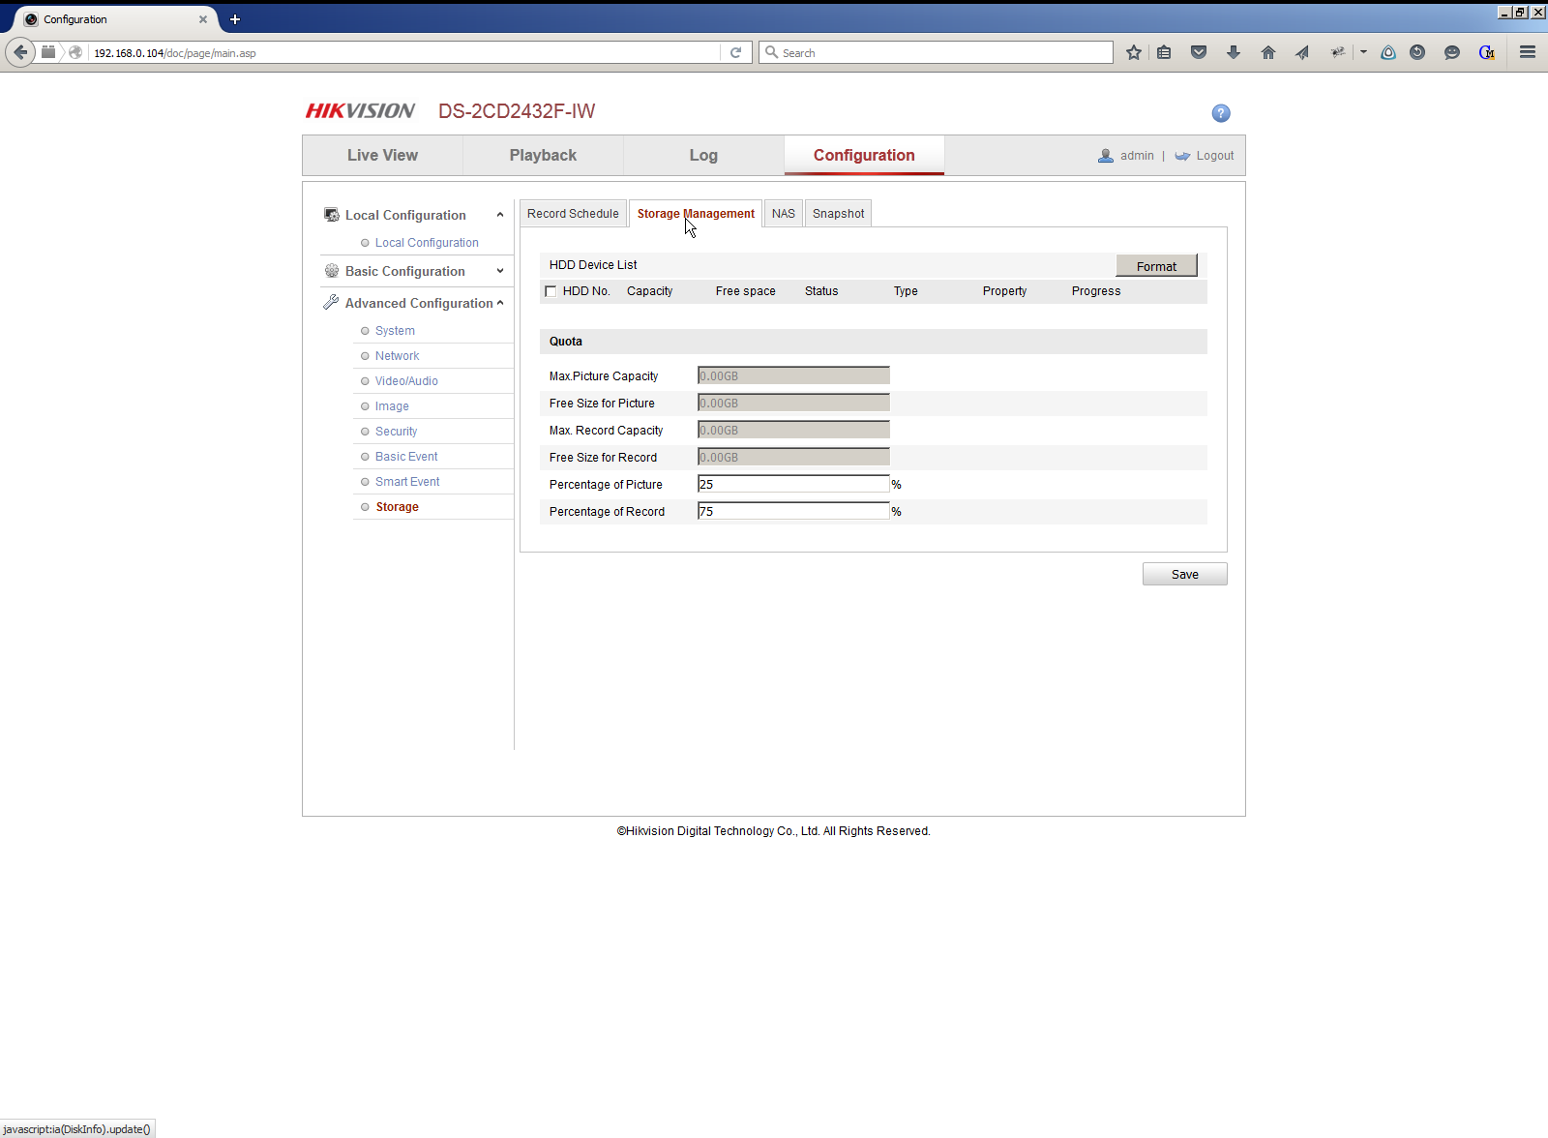This screenshot has height=1138, width=1548.
Task: Click the teal droplet extension icon
Action: pos(1388,52)
